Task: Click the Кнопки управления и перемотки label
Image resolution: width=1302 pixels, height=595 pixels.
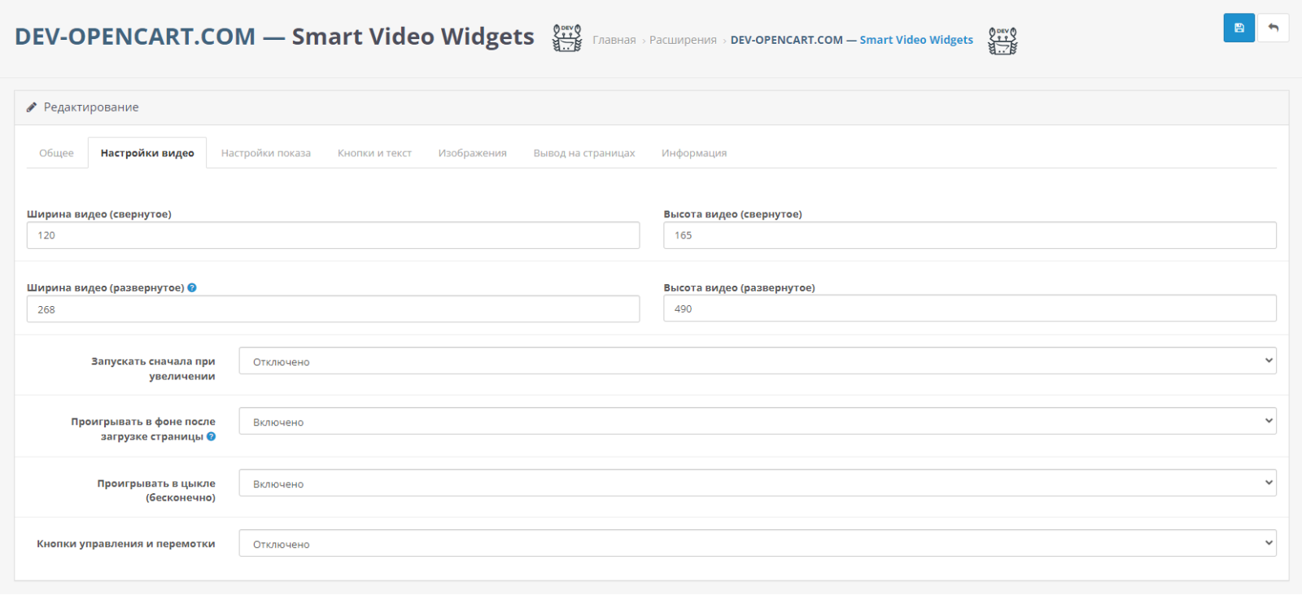Action: click(x=126, y=544)
